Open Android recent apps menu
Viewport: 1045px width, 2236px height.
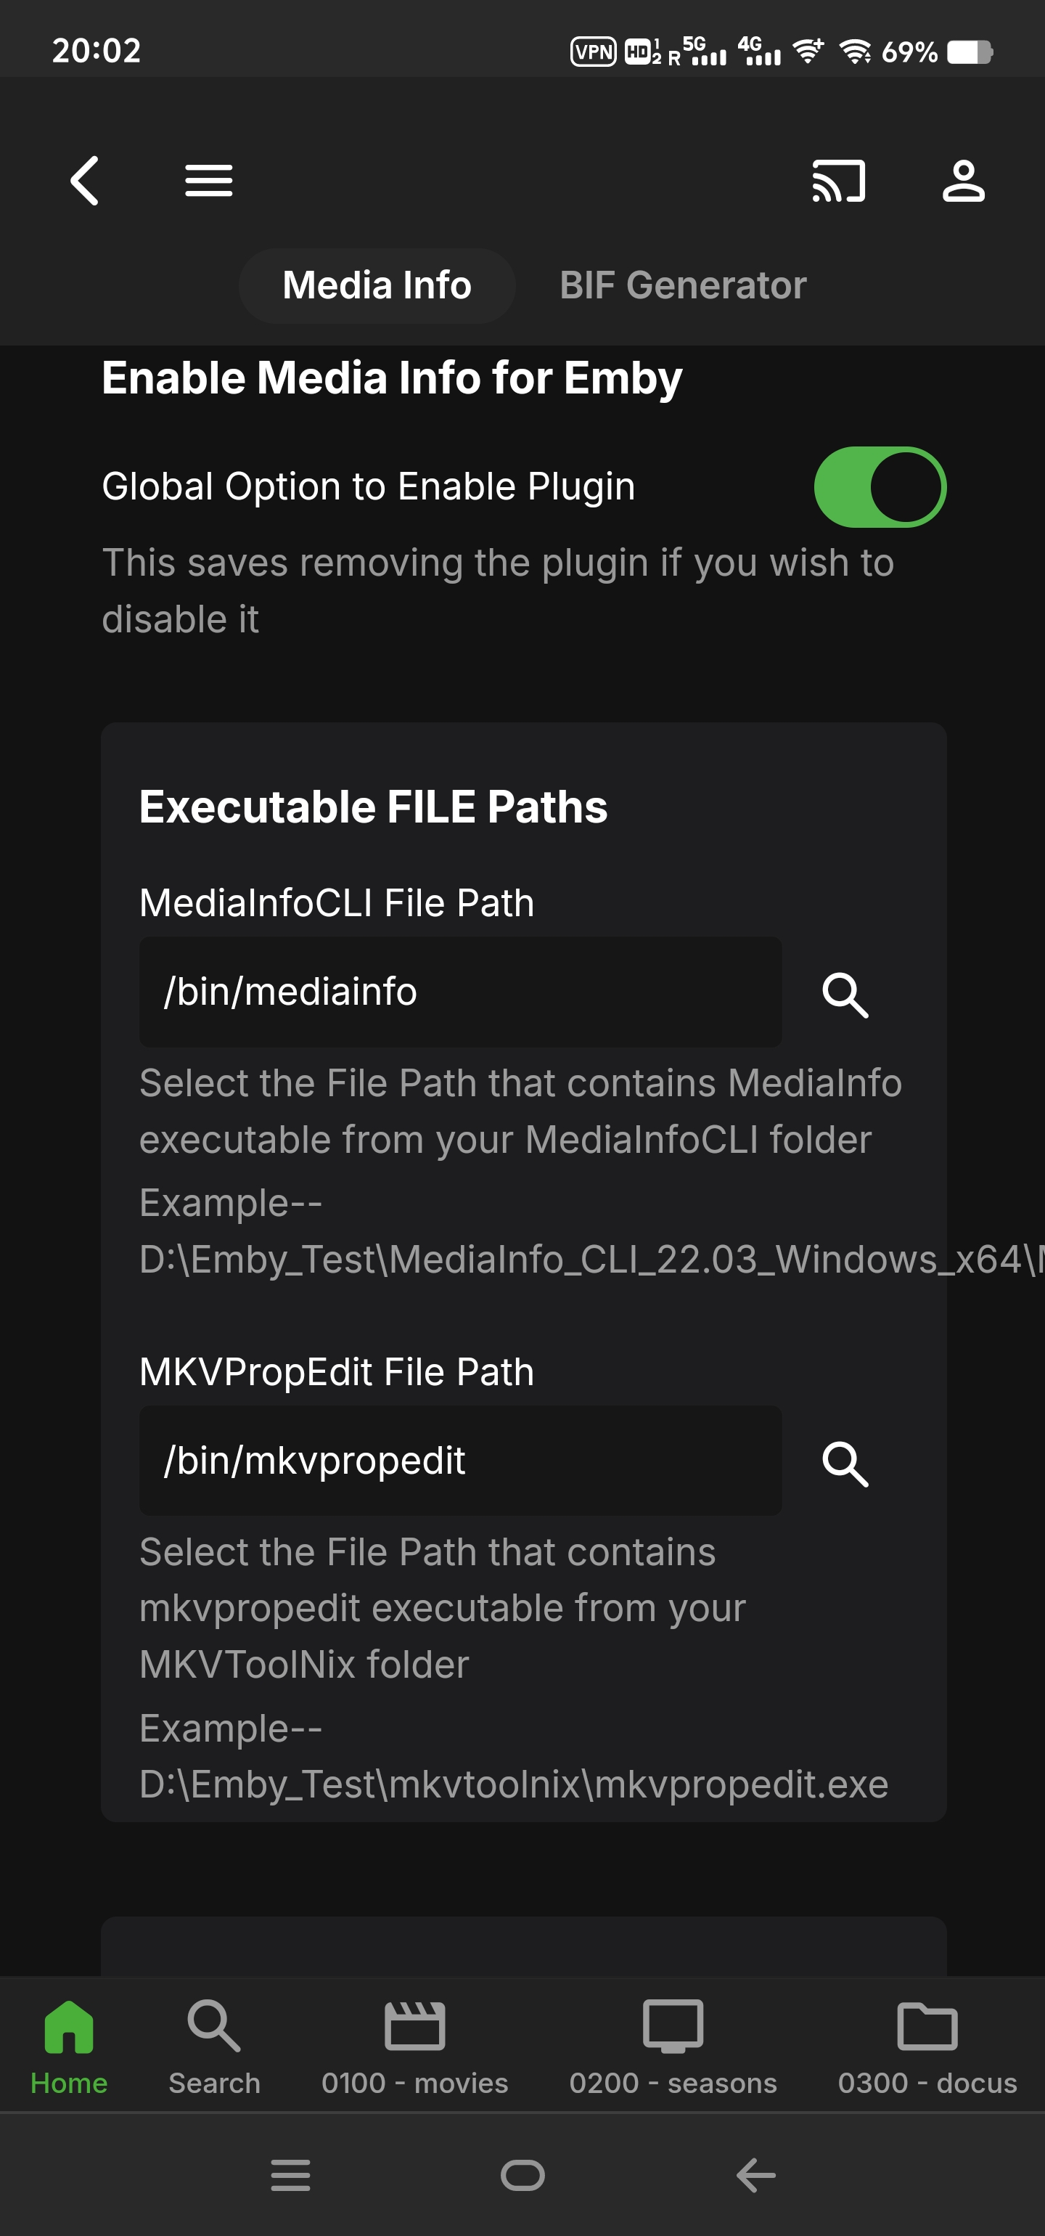(x=290, y=2174)
